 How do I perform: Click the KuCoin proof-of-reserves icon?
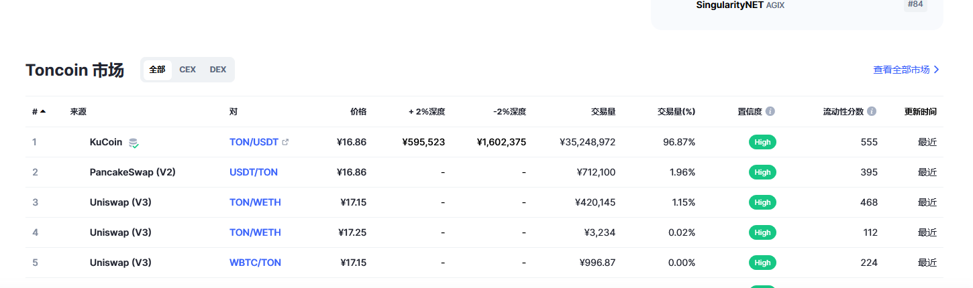click(134, 143)
